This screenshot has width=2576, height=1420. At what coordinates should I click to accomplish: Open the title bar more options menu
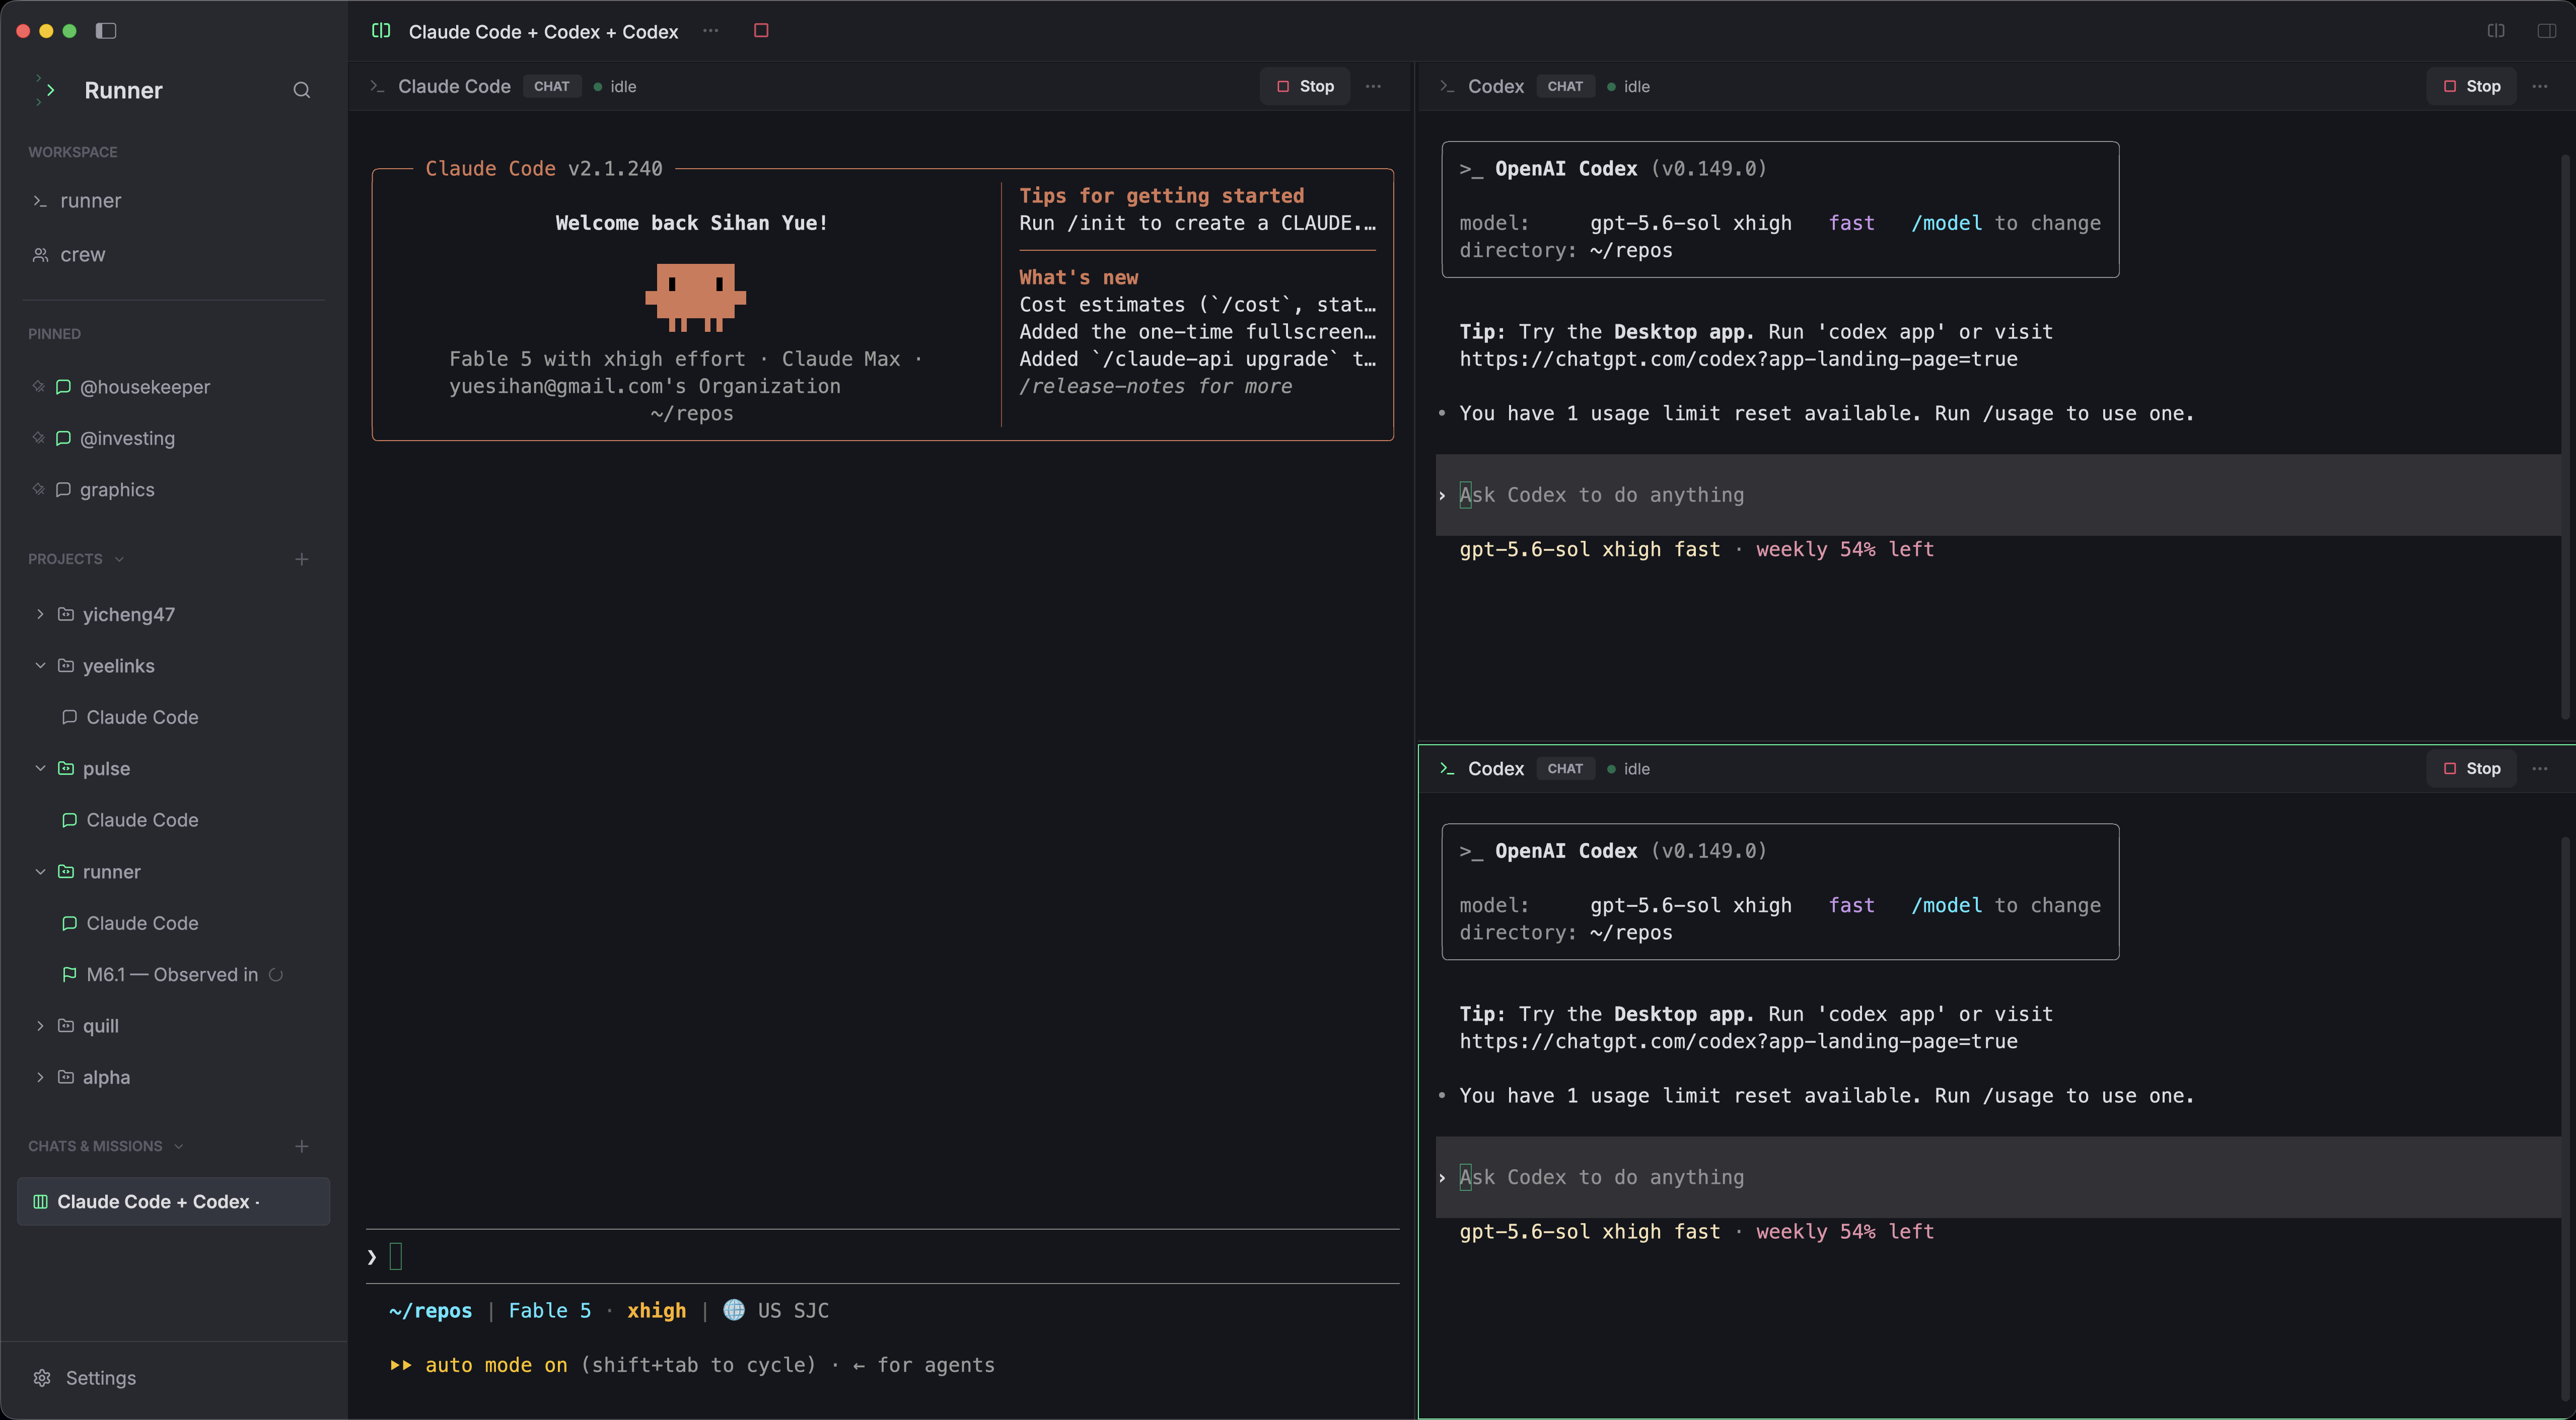[x=710, y=31]
